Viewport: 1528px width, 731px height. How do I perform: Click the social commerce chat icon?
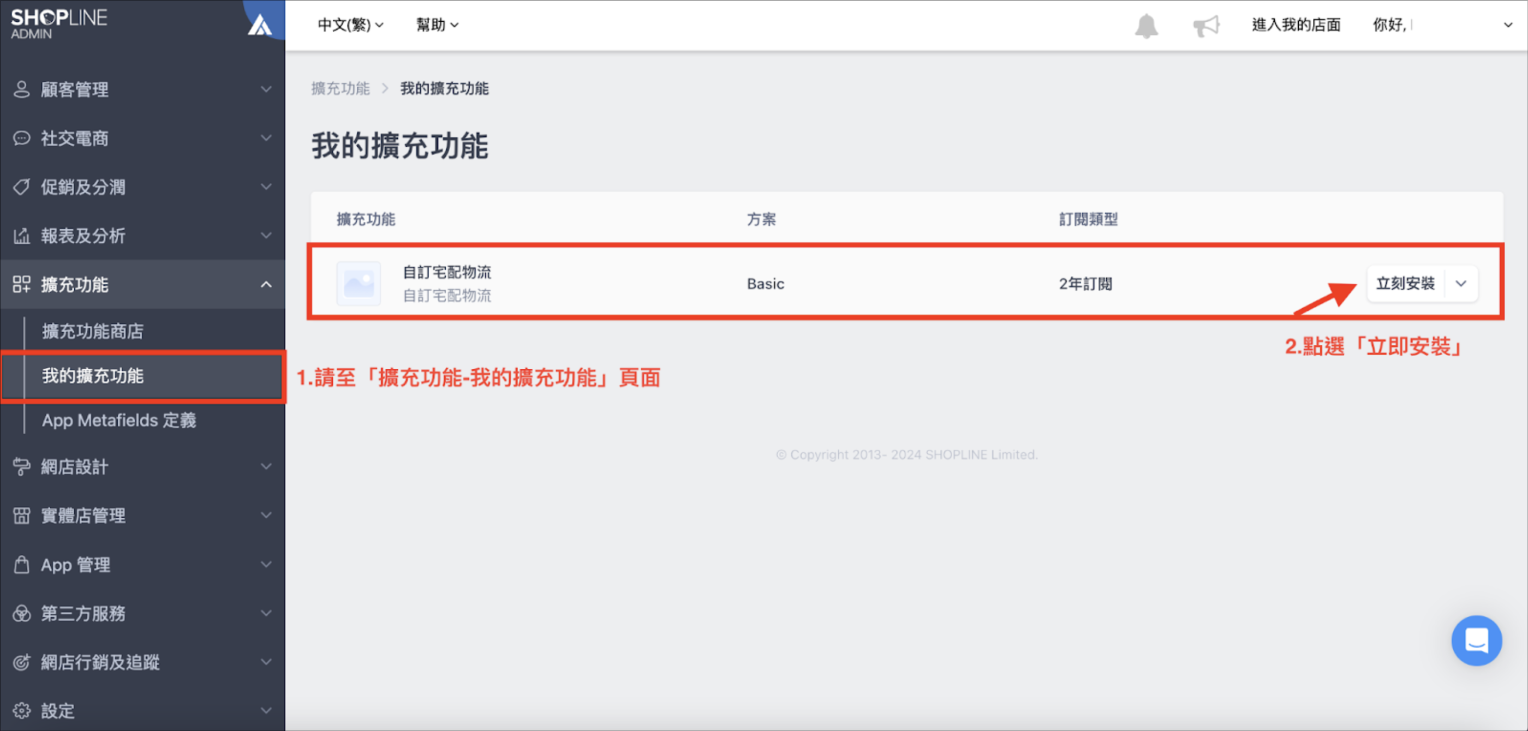[21, 138]
